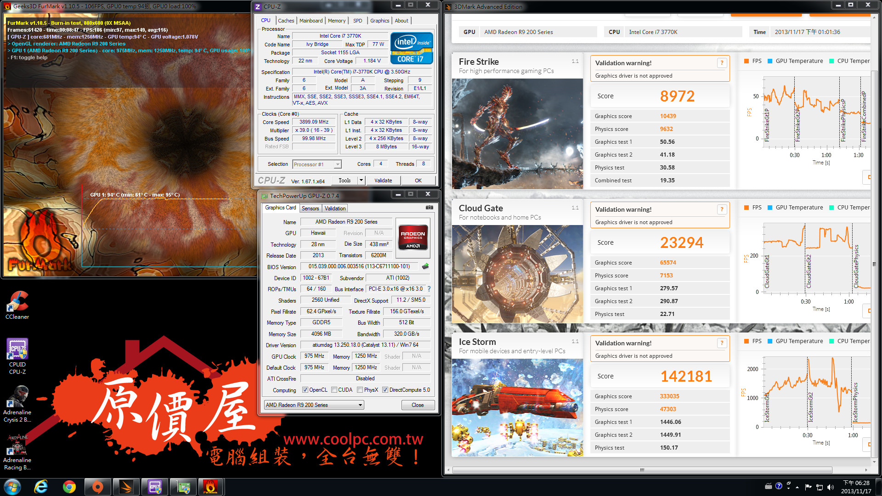This screenshot has height=496, width=882.
Task: Click the Intel Core i7 logo in CPU-Z
Action: click(x=412, y=48)
